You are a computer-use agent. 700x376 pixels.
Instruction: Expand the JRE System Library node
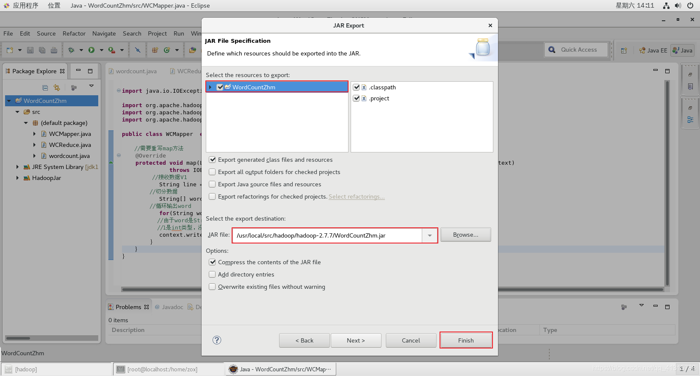[17, 167]
